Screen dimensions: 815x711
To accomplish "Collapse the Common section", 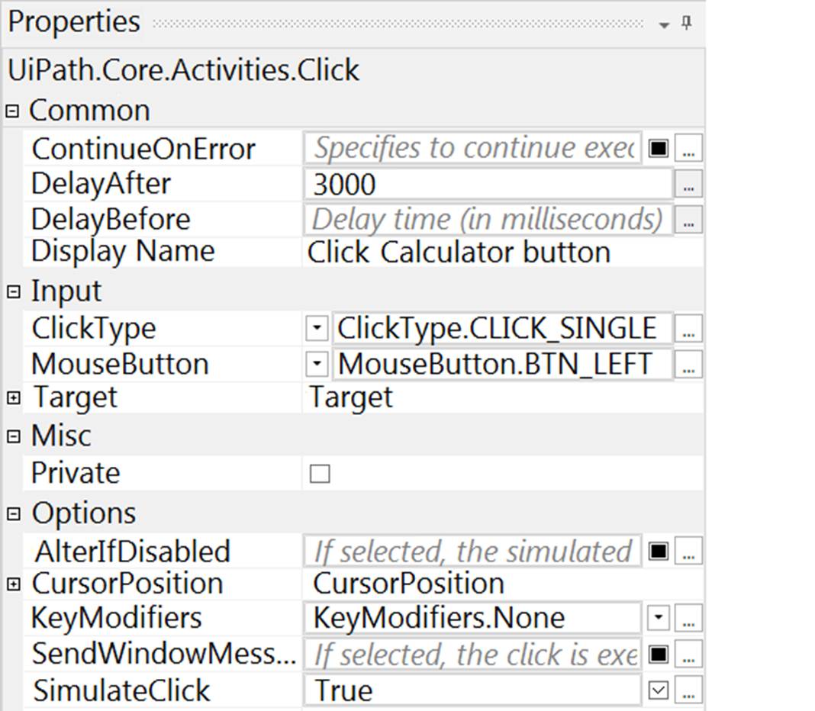I will pyautogui.click(x=11, y=109).
